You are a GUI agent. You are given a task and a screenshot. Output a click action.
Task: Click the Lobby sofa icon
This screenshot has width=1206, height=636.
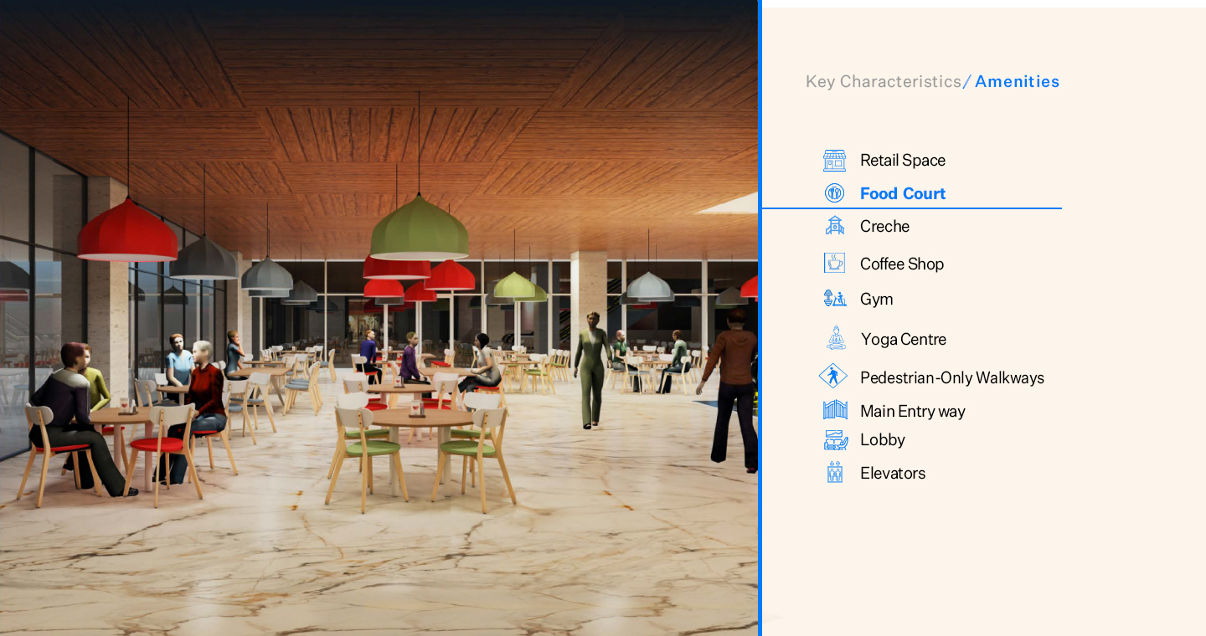point(835,440)
